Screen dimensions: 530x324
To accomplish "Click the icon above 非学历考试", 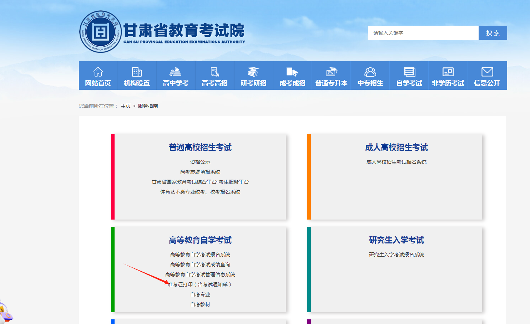I will click(x=448, y=72).
